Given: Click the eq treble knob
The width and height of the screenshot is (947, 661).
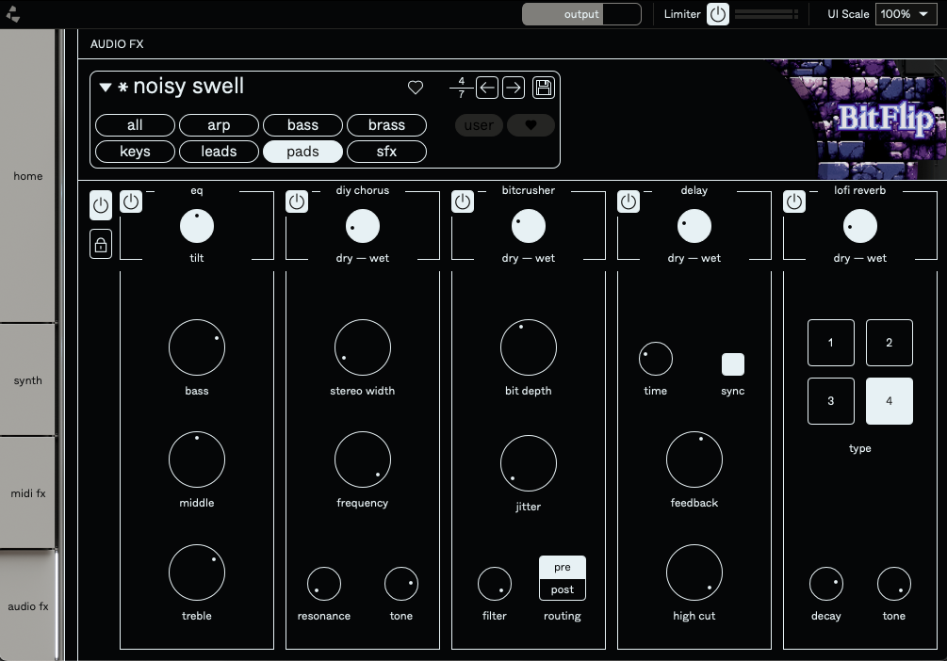Looking at the screenshot, I should point(197,572).
